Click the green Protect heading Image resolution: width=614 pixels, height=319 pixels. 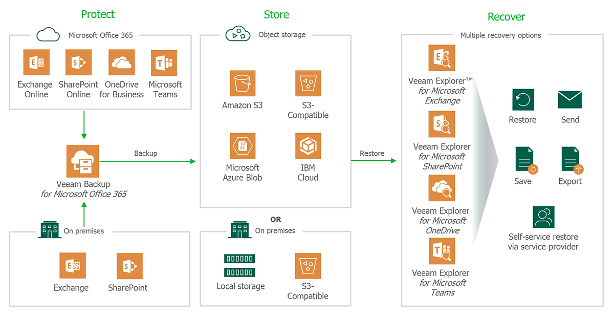pyautogui.click(x=98, y=14)
